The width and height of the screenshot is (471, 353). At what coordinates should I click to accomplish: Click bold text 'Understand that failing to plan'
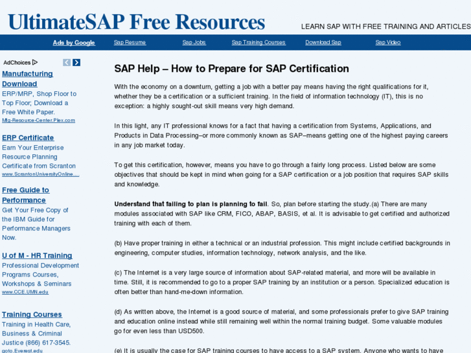point(154,204)
